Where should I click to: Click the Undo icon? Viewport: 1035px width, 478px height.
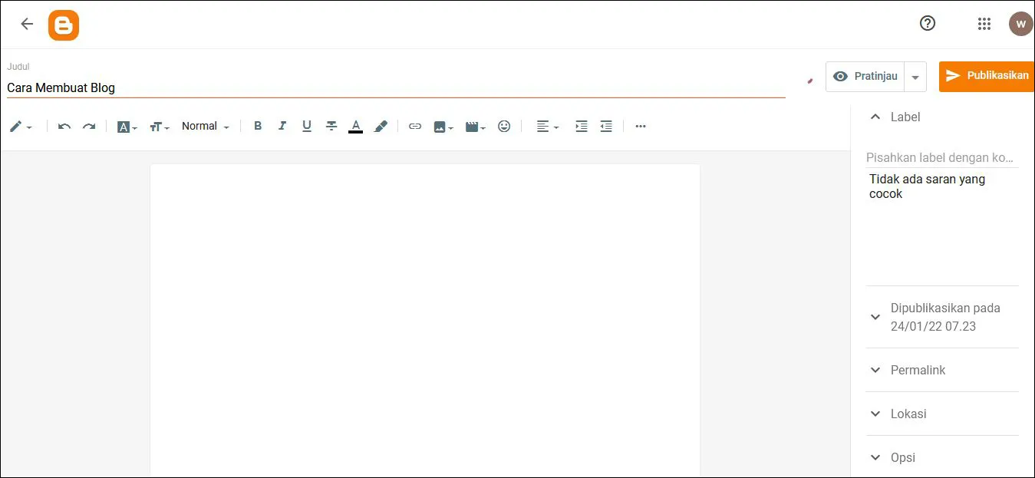pos(64,126)
